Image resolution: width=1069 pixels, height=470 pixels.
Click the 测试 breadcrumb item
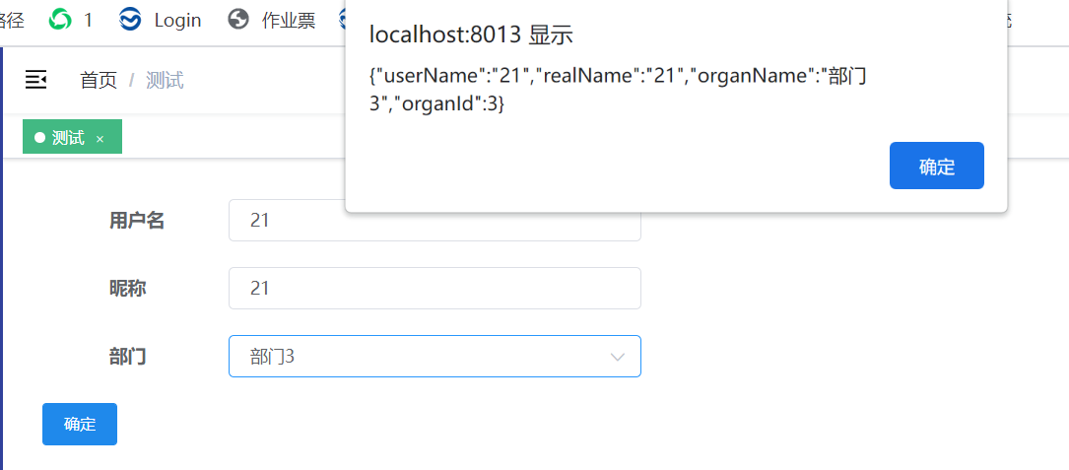[165, 81]
